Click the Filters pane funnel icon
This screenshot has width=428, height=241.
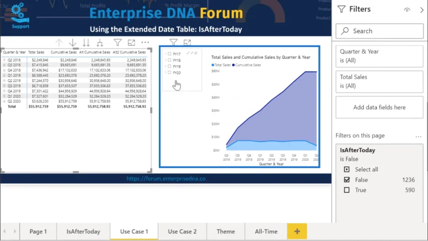pyautogui.click(x=341, y=9)
